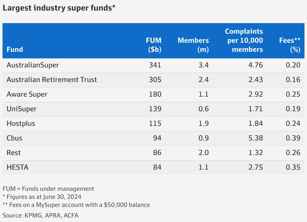The height and width of the screenshot is (222, 307).
Task: Click the 'Source: KPMG, APRA, ACFA' text
Action: click(x=41, y=215)
